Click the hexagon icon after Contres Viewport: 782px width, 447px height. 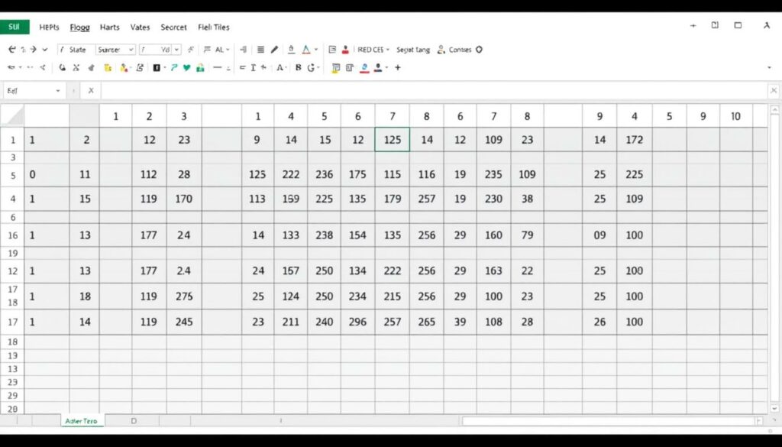pyautogui.click(x=479, y=50)
